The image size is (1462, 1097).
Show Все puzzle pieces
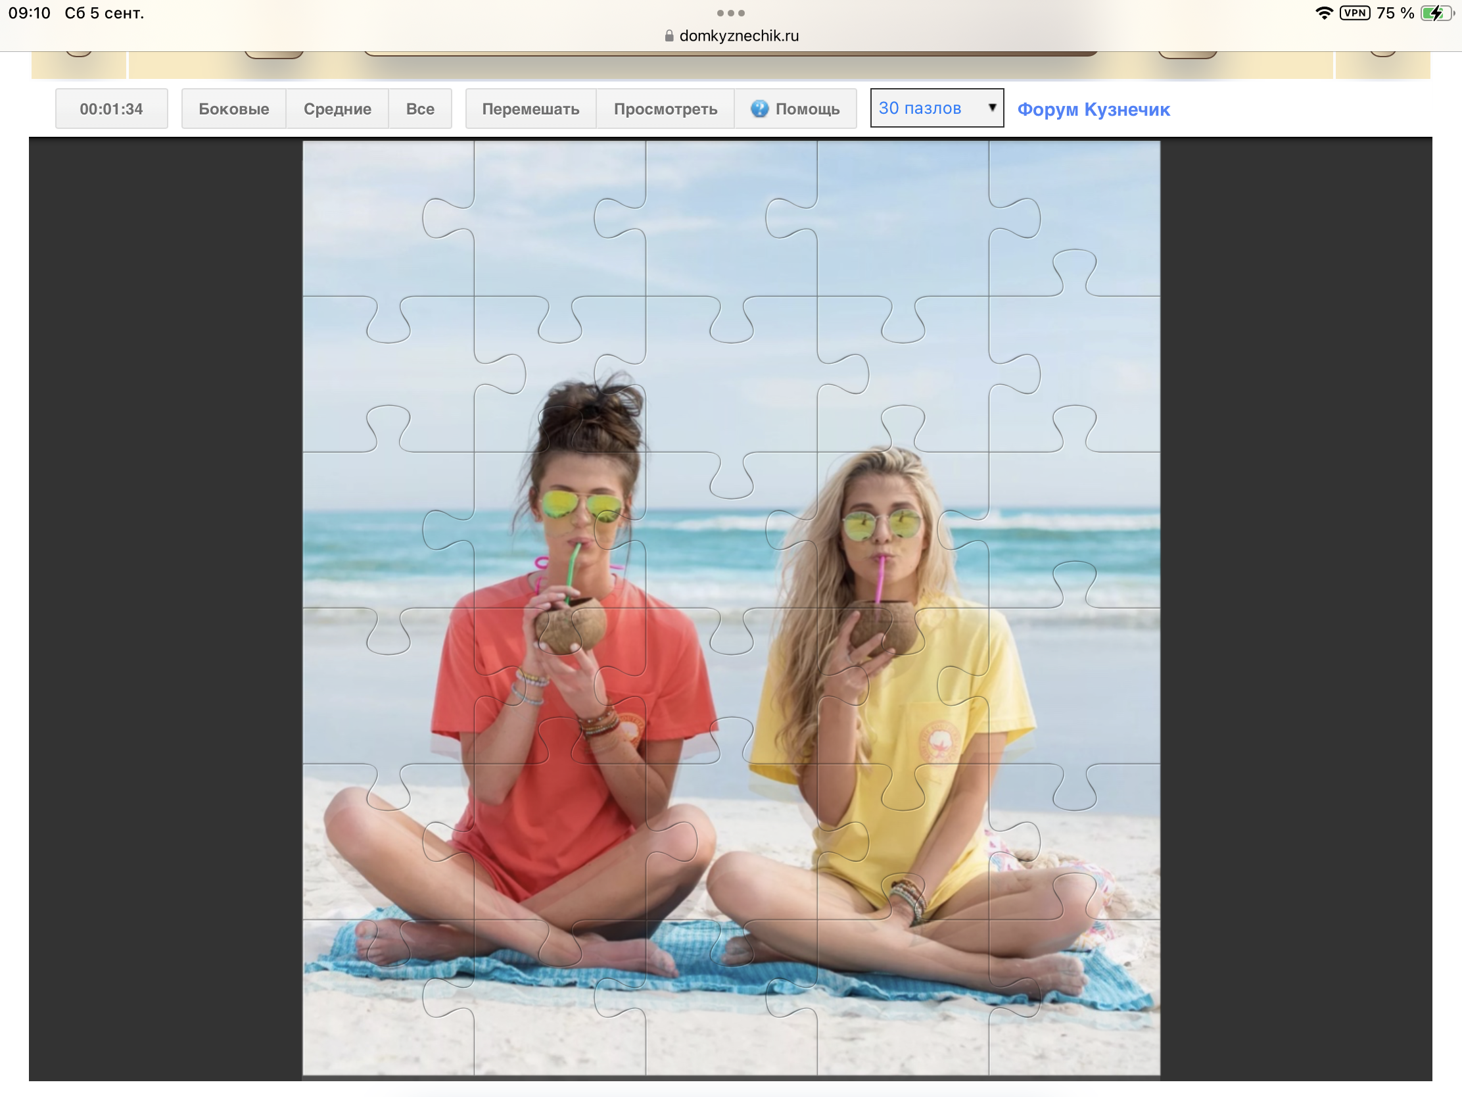(x=420, y=109)
